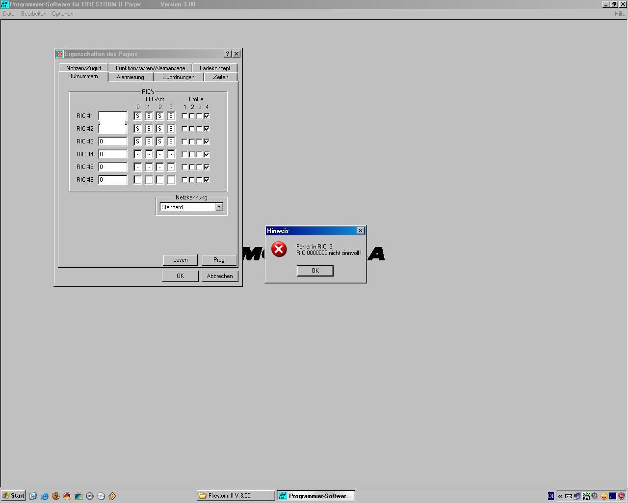Click the RIC #4 number input field
Screen dimensions: 628x503
pyautogui.click(x=113, y=154)
